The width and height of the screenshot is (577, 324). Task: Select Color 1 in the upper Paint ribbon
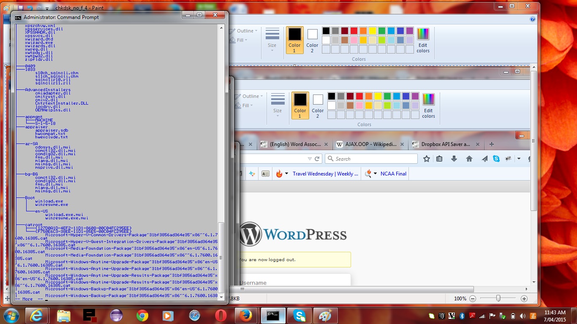pos(294,40)
